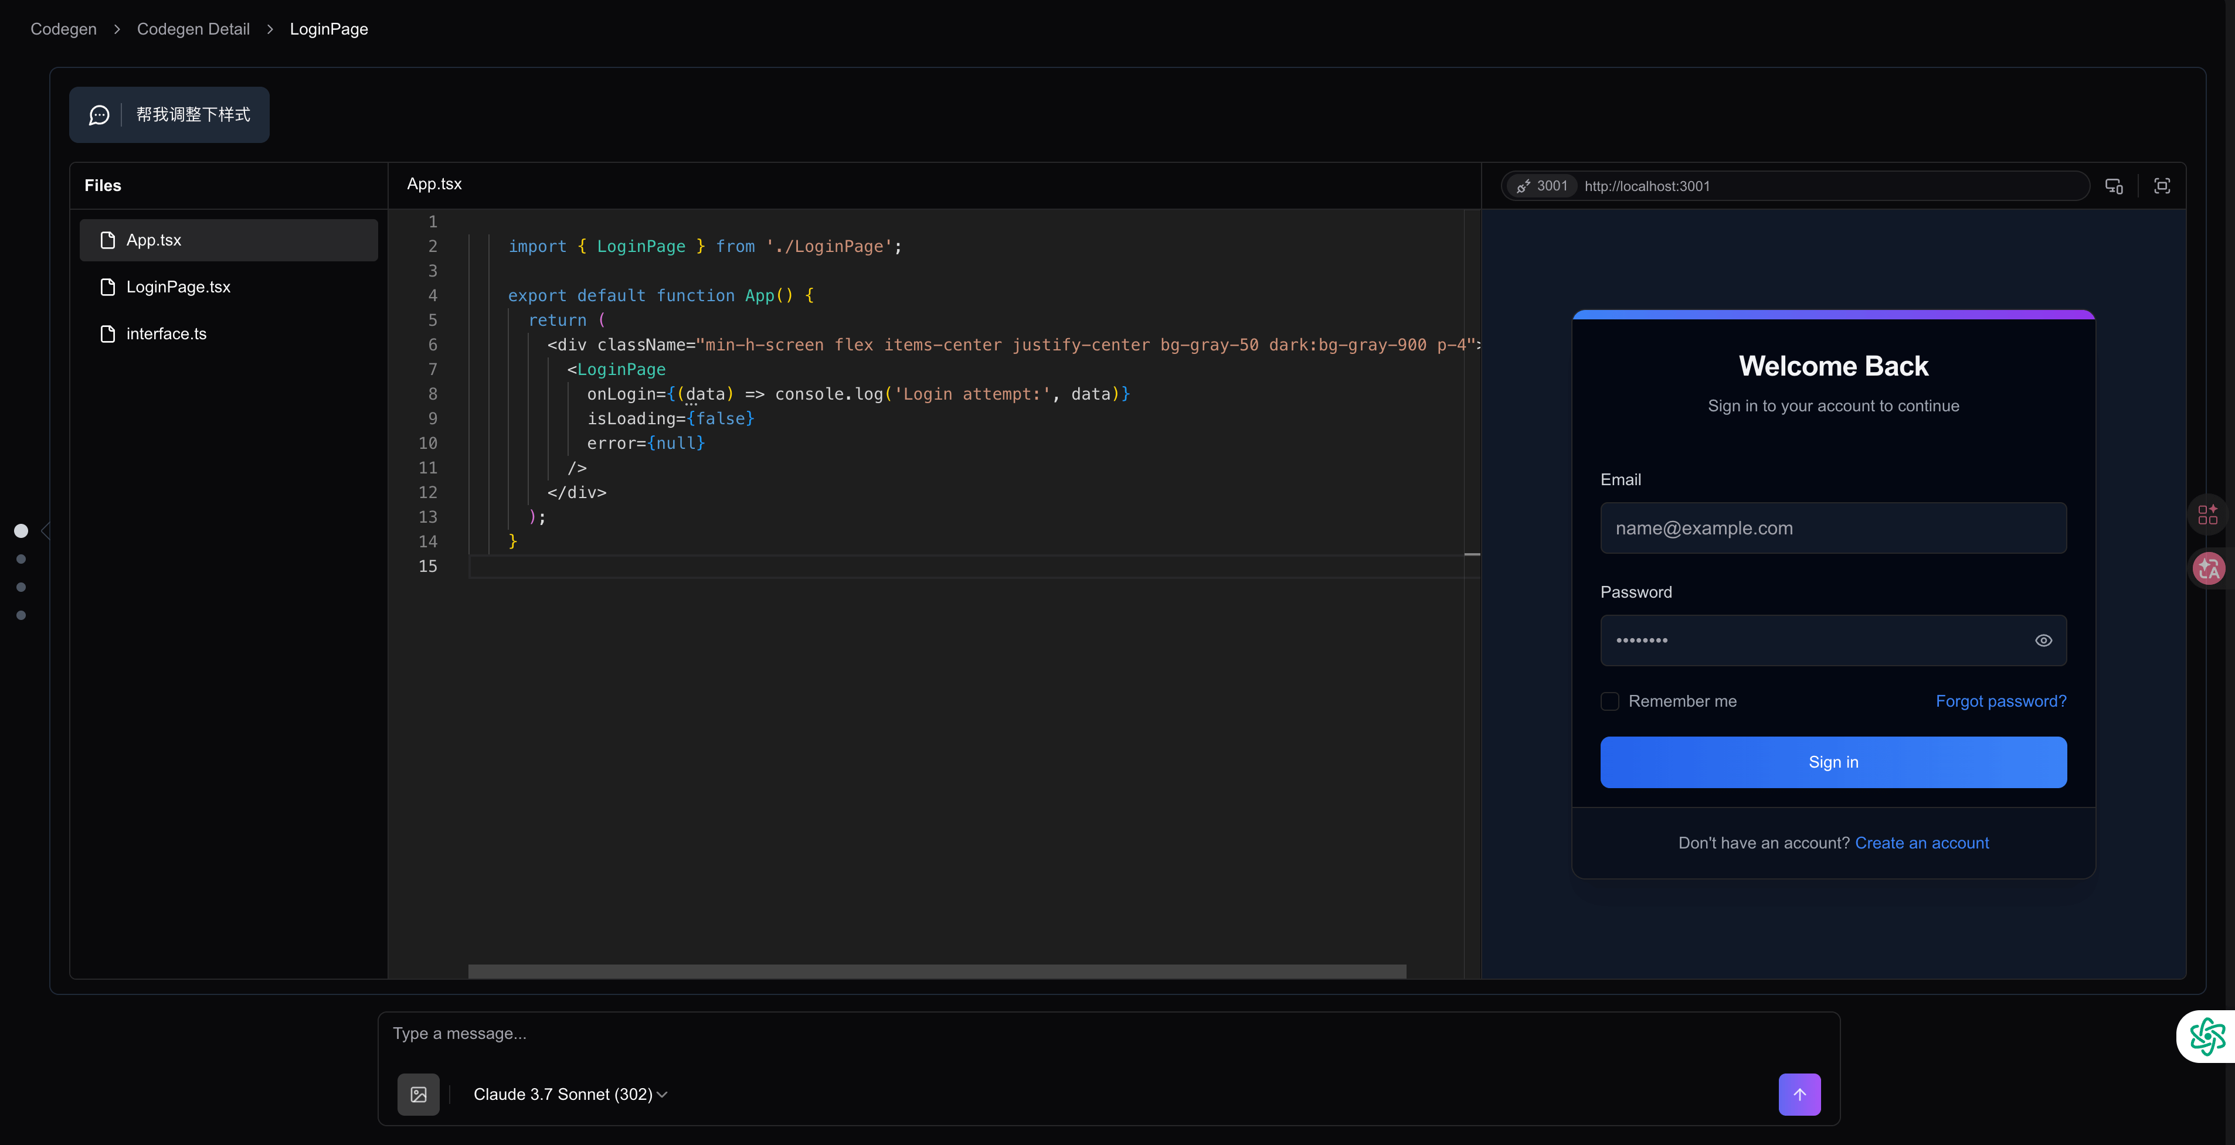Click the grid sparkle extension icon
Image resolution: width=2235 pixels, height=1145 pixels.
click(2208, 514)
